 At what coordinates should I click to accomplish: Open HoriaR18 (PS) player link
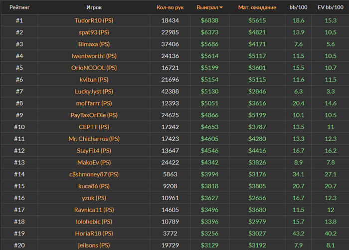pyautogui.click(x=94, y=234)
